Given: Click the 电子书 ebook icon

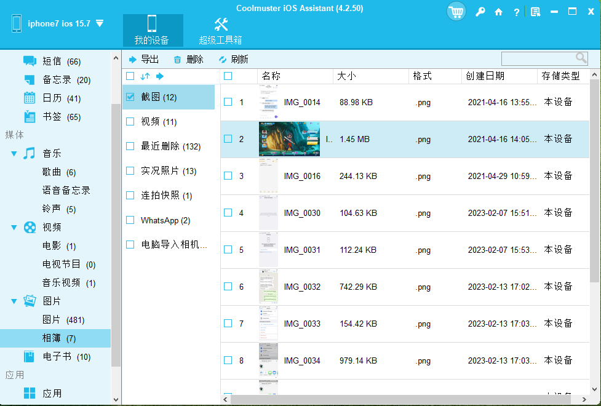Looking at the screenshot, I should pyautogui.click(x=30, y=356).
